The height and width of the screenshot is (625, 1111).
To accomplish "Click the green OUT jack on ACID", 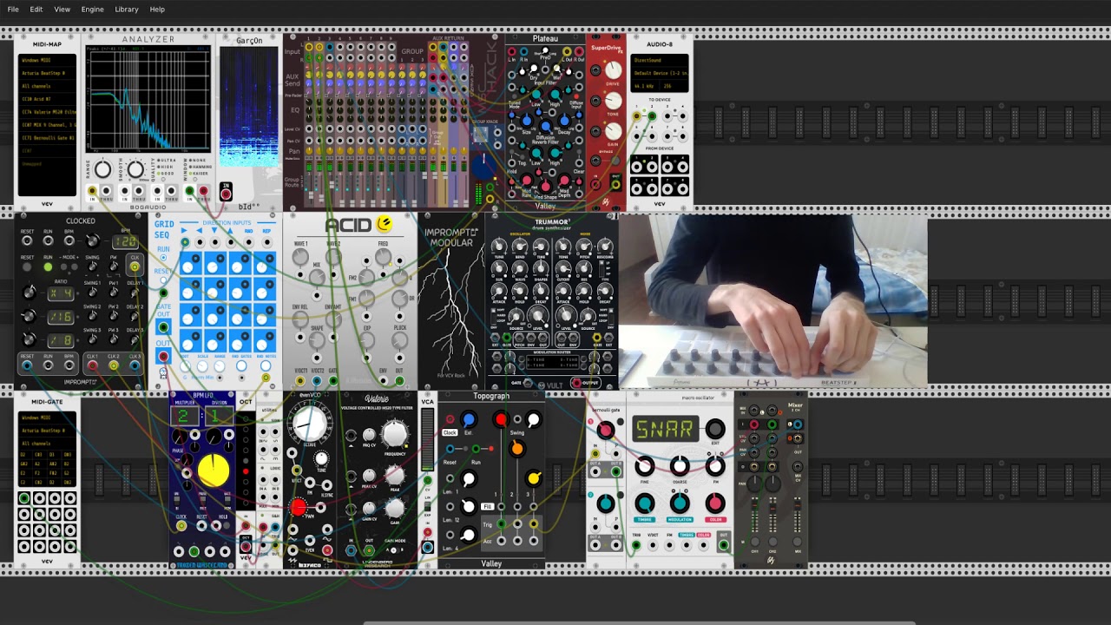I will [399, 381].
